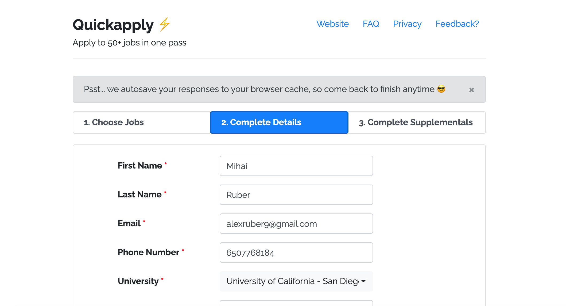Open the Complete Supplementals tab
The width and height of the screenshot is (566, 306).
tap(416, 122)
